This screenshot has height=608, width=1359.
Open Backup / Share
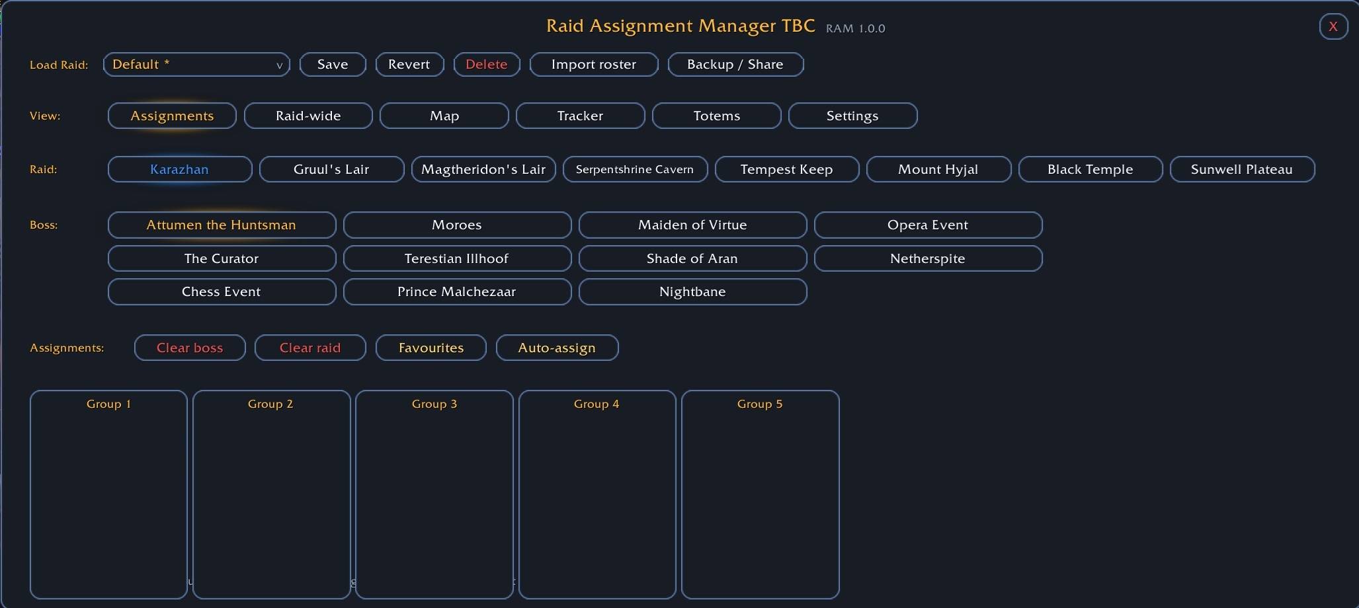735,65
